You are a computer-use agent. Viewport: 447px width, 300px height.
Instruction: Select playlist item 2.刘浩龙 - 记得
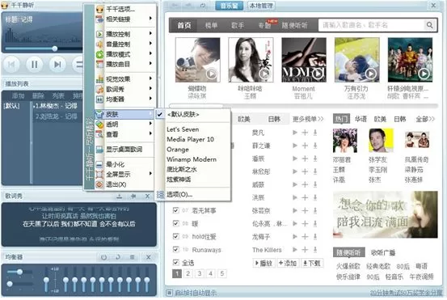tap(57, 116)
